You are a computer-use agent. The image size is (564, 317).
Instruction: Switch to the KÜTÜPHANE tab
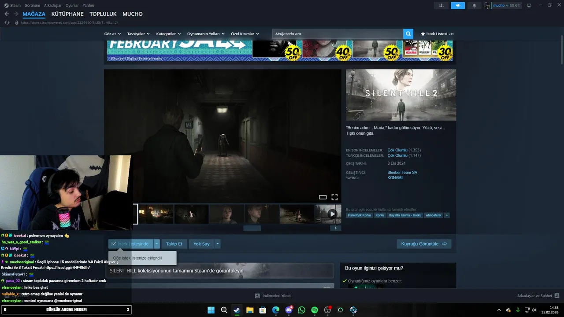click(x=67, y=14)
